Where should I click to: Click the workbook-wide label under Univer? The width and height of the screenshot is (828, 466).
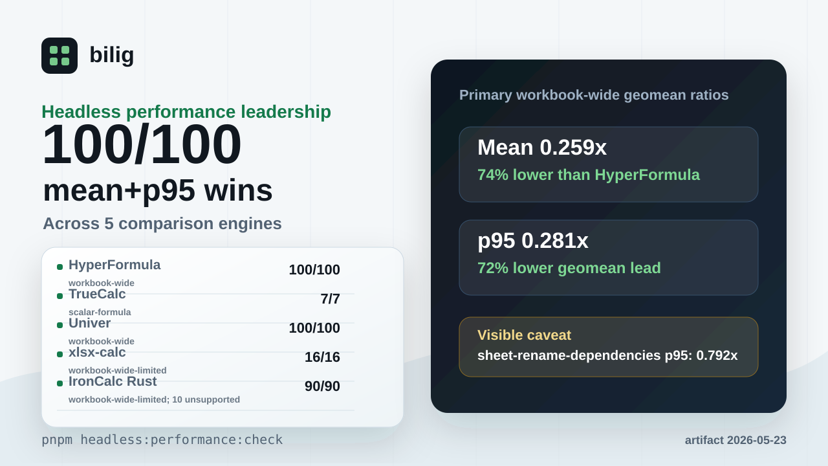coord(102,341)
